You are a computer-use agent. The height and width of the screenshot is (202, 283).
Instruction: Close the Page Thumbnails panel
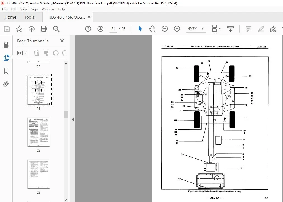point(62,41)
